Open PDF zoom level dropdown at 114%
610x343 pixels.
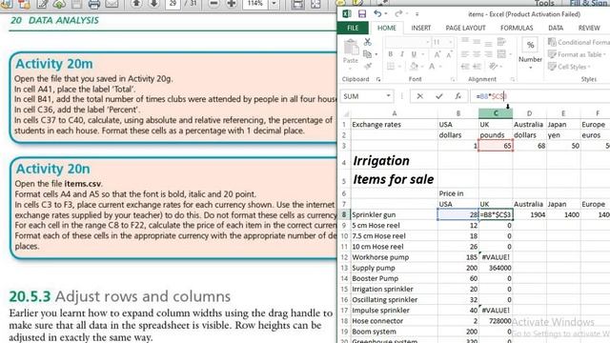[x=274, y=4]
